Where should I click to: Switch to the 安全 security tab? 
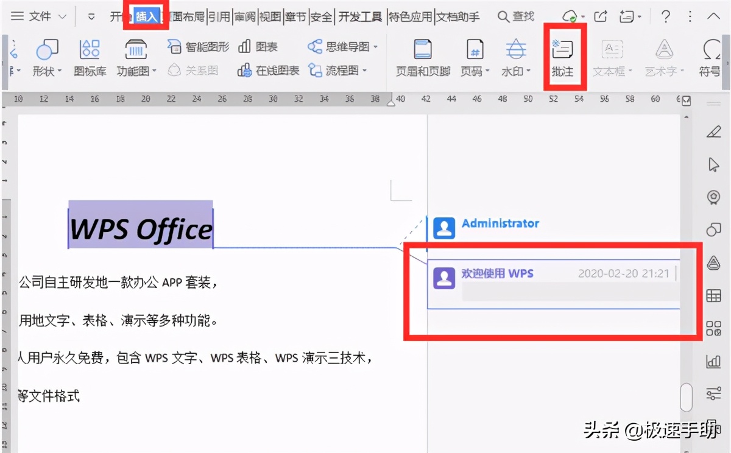(322, 17)
